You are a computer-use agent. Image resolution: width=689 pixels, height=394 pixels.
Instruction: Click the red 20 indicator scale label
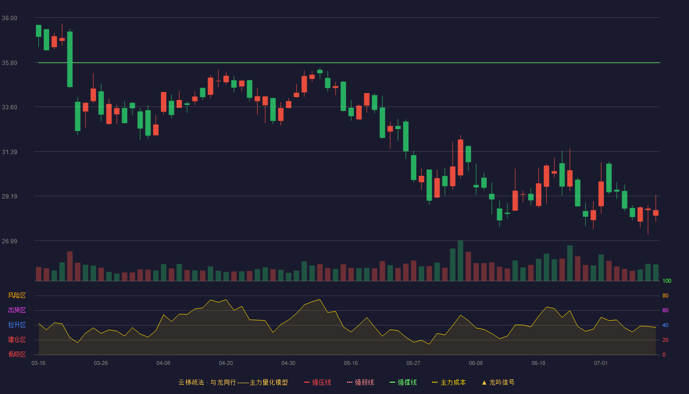pos(665,340)
